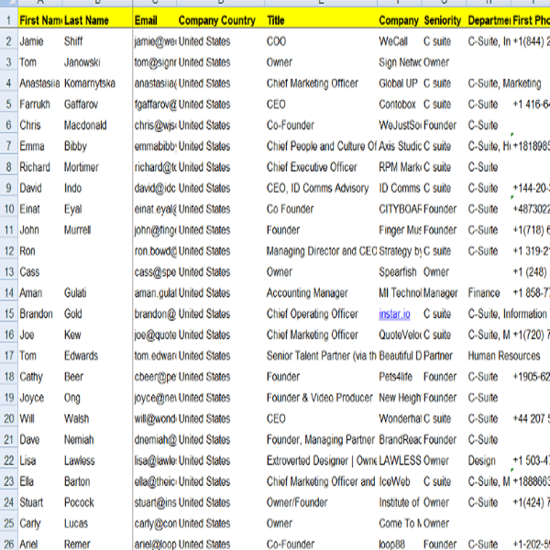Select the Email header cell
The image size is (550, 550).
pos(155,20)
